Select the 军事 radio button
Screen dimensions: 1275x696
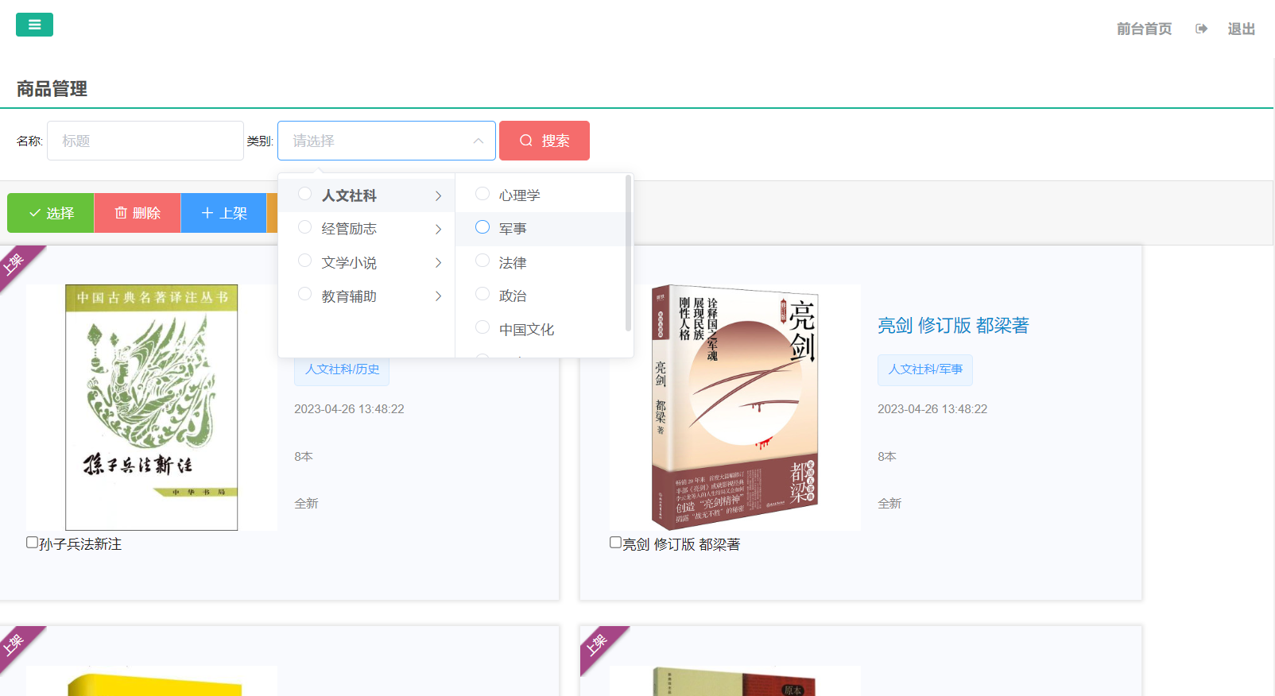(x=482, y=227)
